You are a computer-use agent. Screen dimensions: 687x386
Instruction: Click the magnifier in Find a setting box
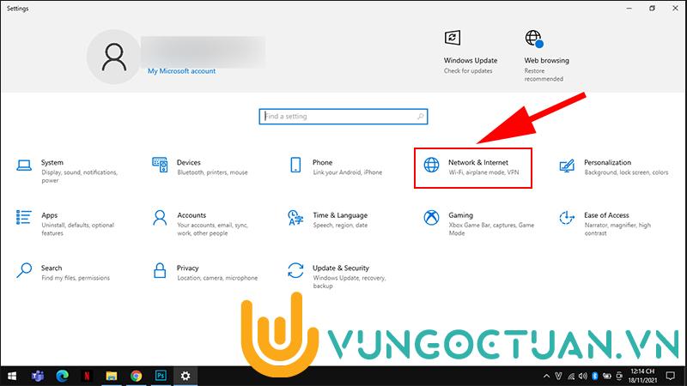[x=420, y=117]
